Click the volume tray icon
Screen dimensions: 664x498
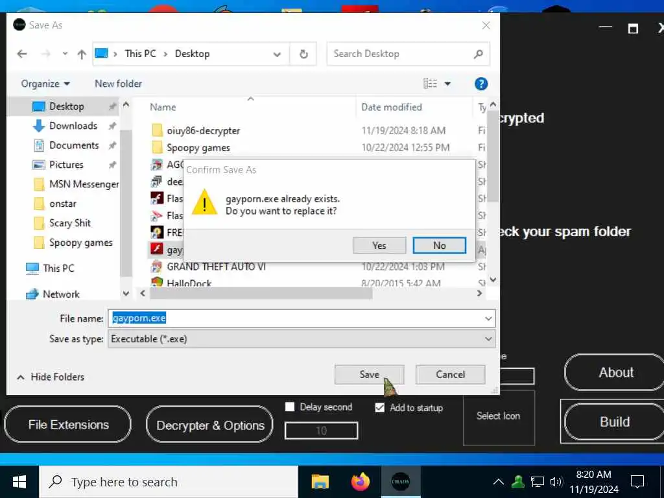(556, 482)
